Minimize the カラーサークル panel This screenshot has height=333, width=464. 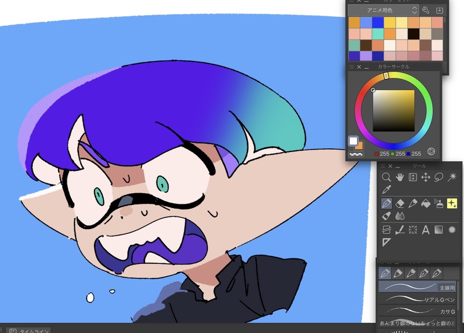click(x=366, y=67)
